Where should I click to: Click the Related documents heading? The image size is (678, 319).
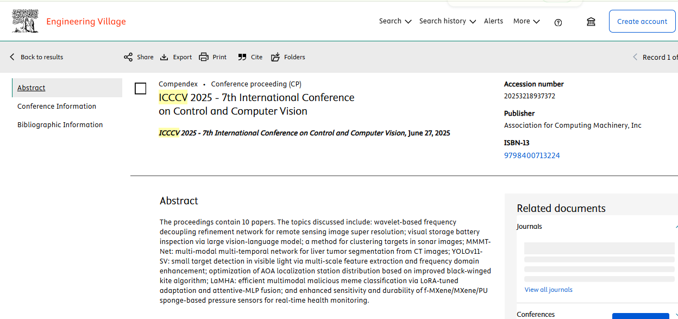(x=561, y=208)
